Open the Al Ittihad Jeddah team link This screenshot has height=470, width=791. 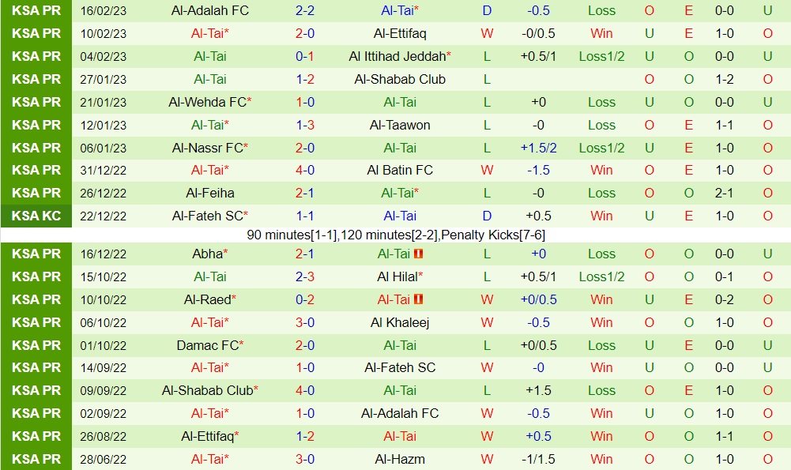(x=397, y=56)
